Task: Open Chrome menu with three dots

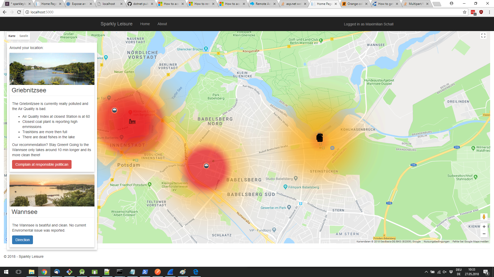Action: pos(489,12)
